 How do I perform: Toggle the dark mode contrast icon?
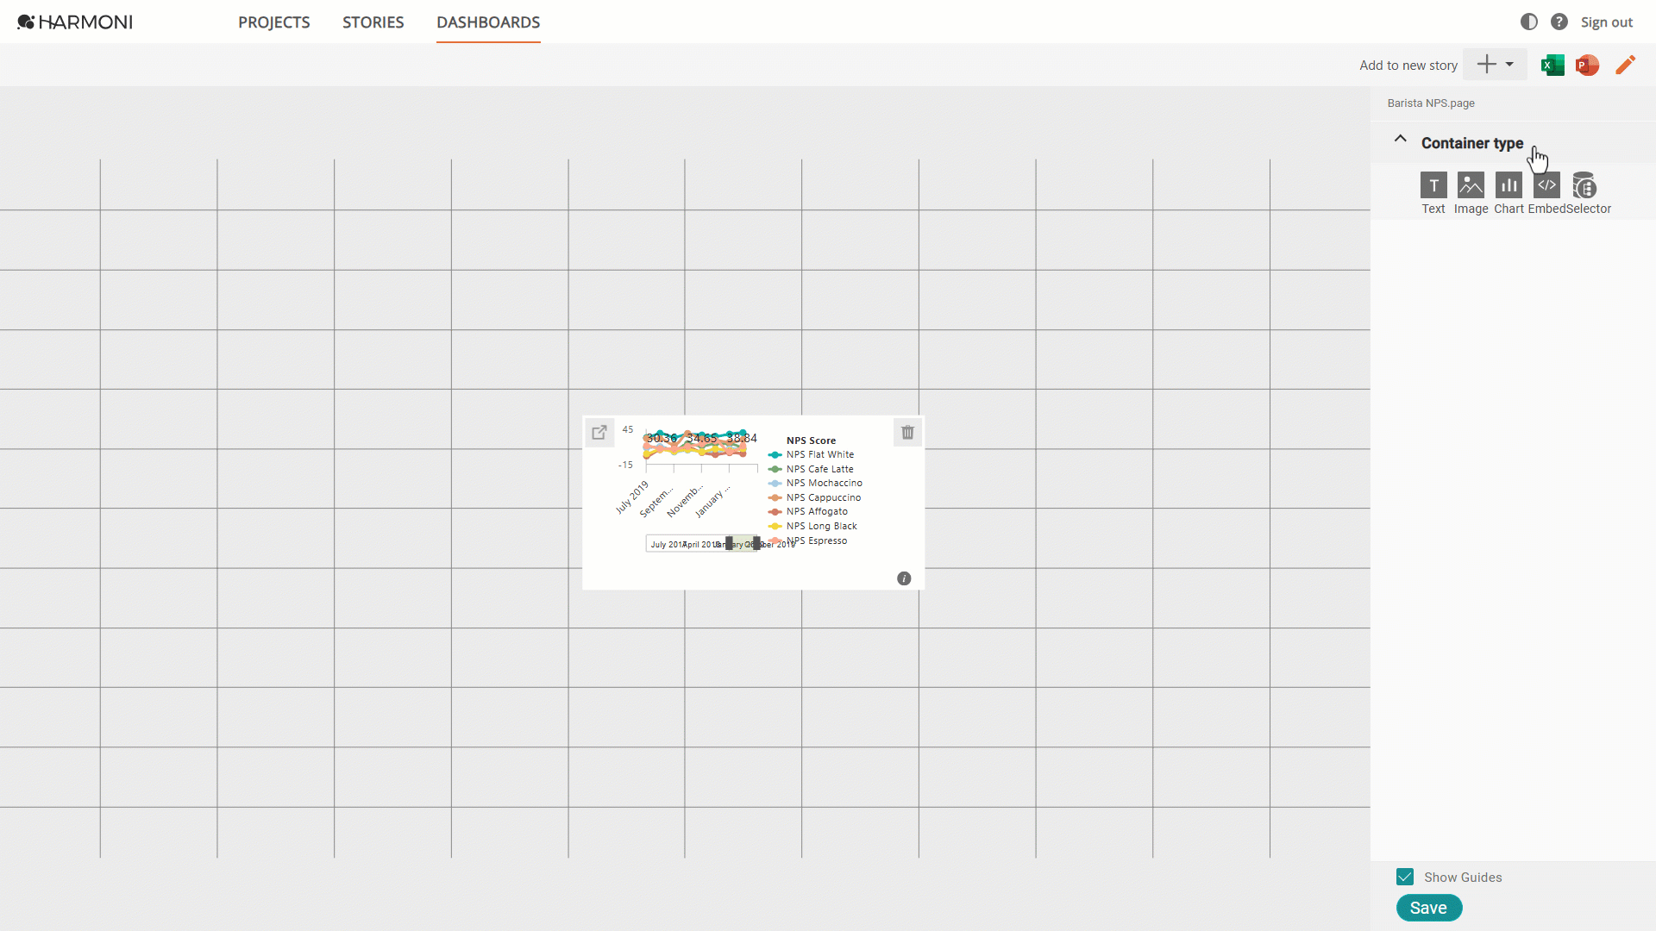click(1528, 22)
